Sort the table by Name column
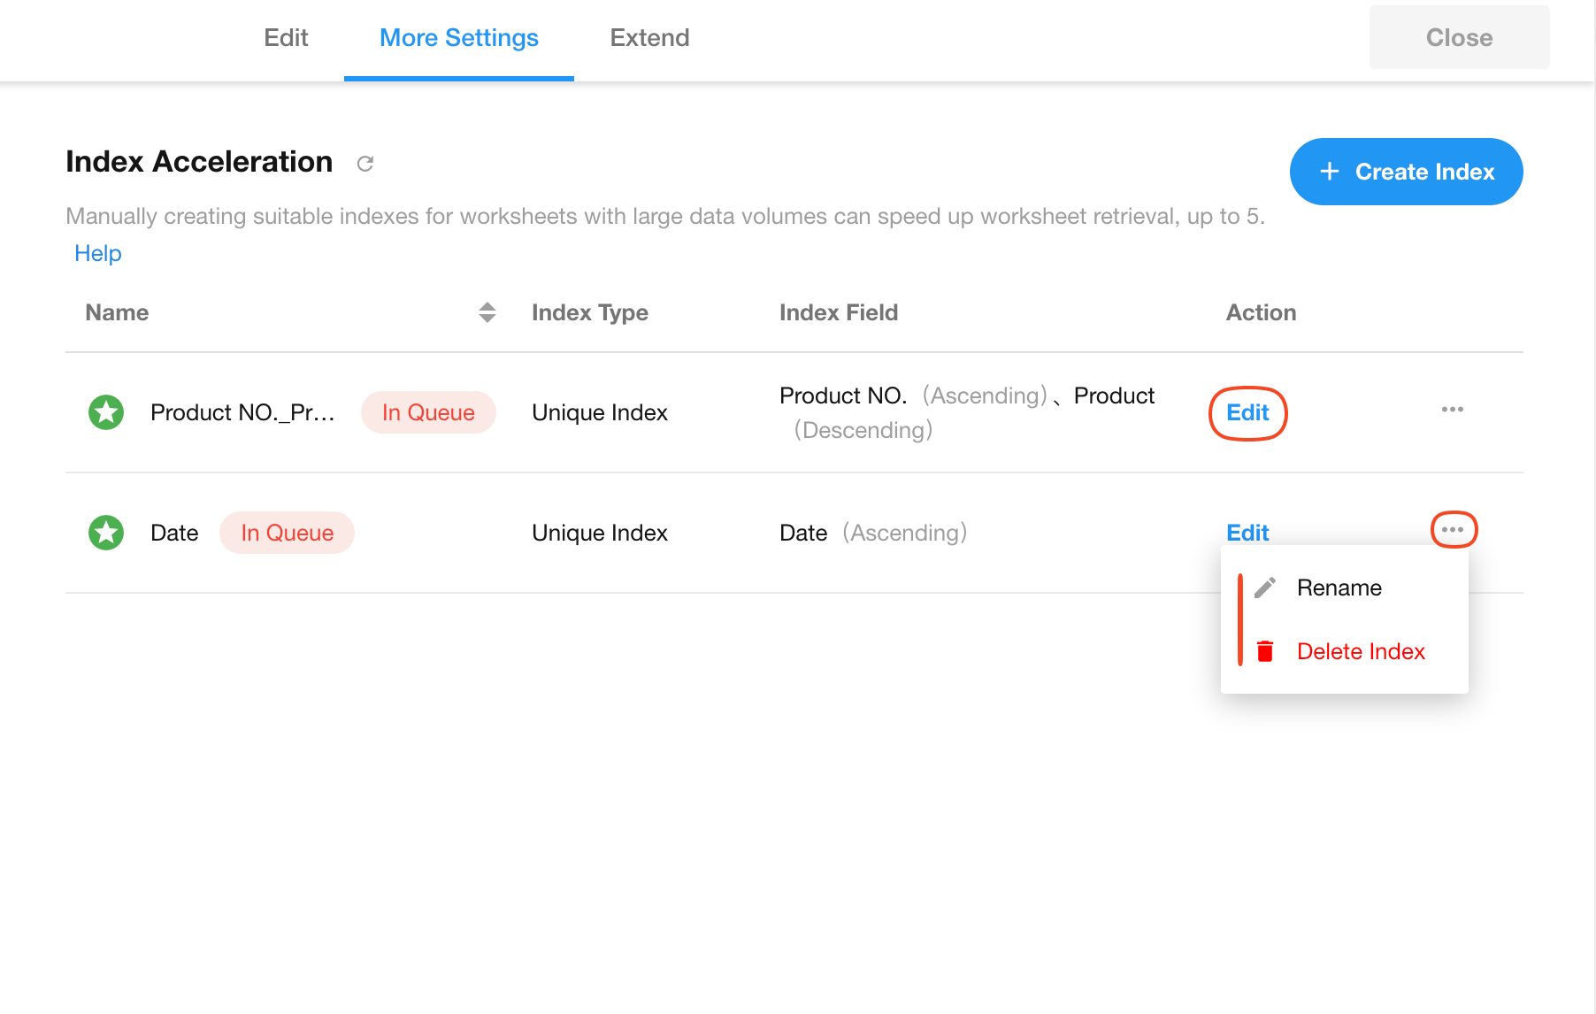This screenshot has height=1014, width=1596. [x=487, y=312]
